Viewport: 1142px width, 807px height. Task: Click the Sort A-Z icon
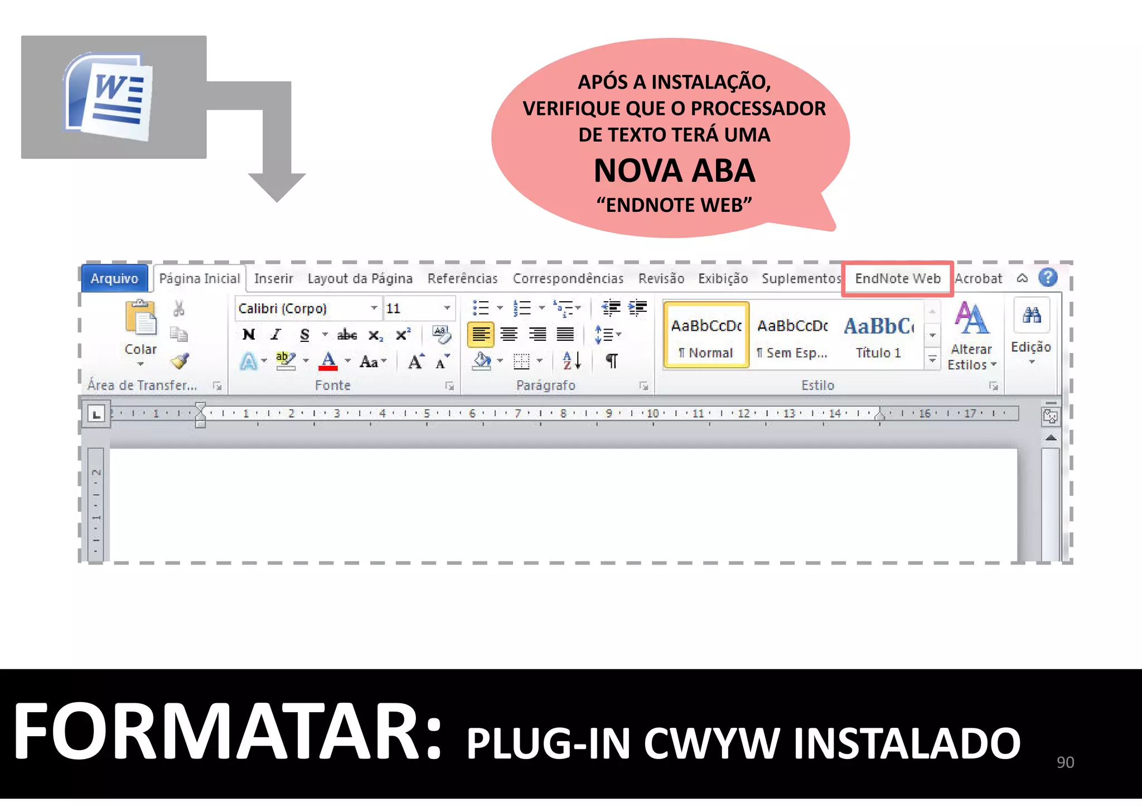pyautogui.click(x=573, y=361)
